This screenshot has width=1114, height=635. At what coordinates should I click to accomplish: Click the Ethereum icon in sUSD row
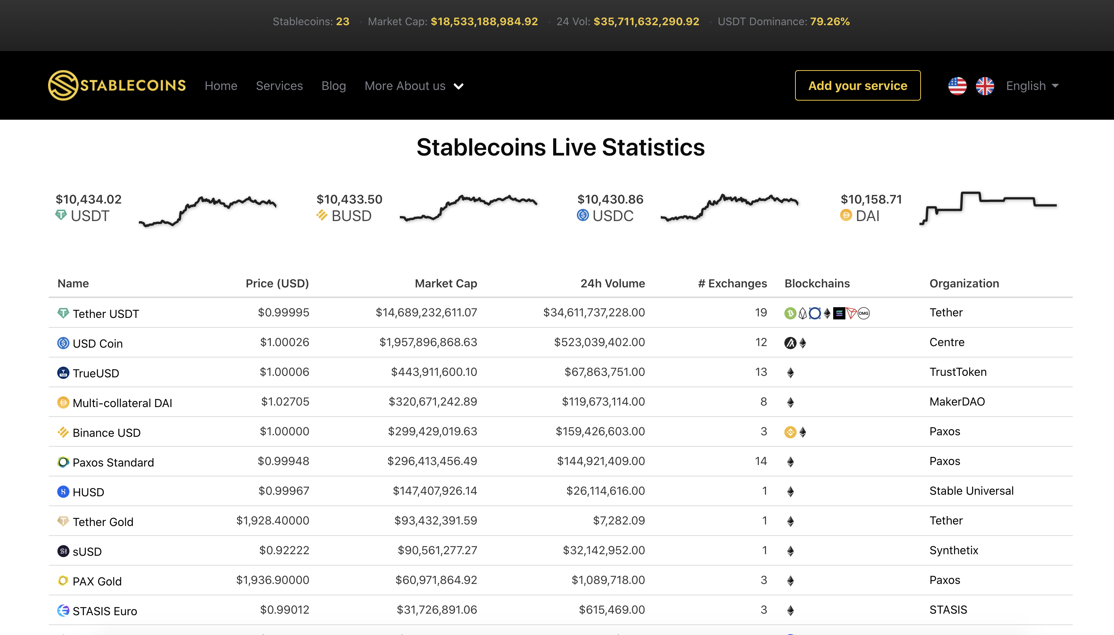(x=790, y=551)
